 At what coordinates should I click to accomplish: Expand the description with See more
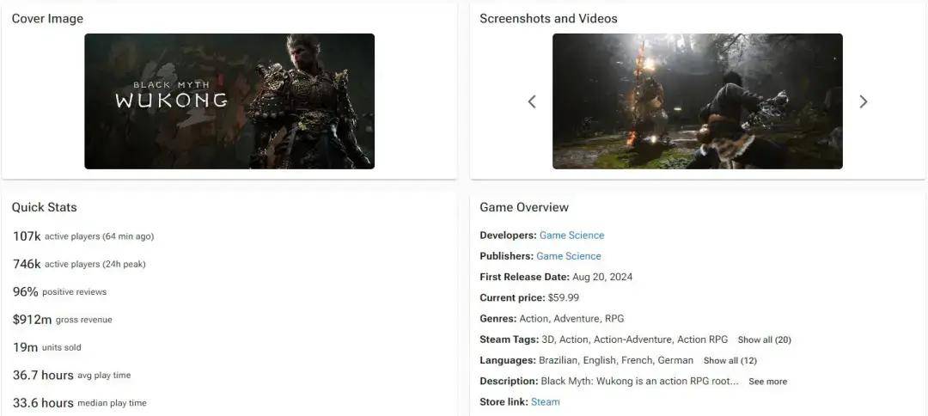coord(767,382)
